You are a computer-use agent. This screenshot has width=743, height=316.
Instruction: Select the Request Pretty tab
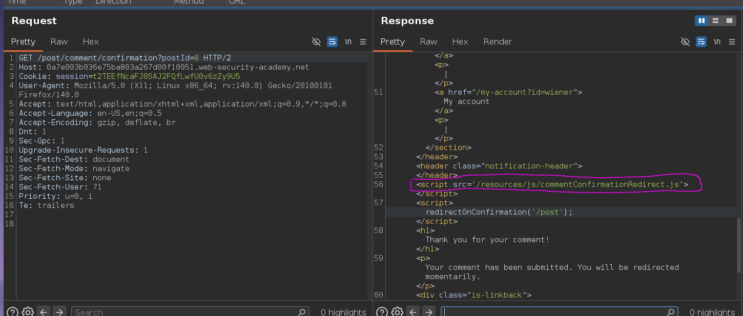[x=23, y=41]
